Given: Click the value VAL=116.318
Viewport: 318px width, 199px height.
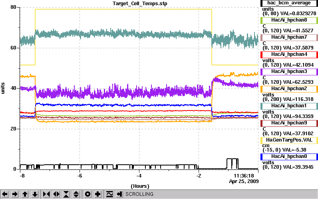Looking at the screenshot, I should [x=298, y=99].
